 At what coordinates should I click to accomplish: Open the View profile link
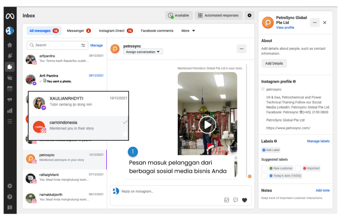pos(285,27)
